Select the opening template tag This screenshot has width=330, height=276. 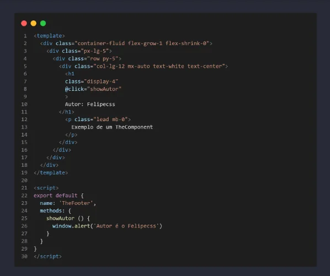coord(49,36)
